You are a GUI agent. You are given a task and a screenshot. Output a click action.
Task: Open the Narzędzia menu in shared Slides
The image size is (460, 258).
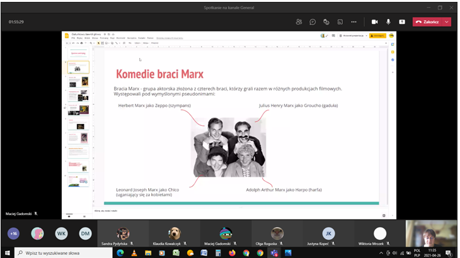point(132,38)
